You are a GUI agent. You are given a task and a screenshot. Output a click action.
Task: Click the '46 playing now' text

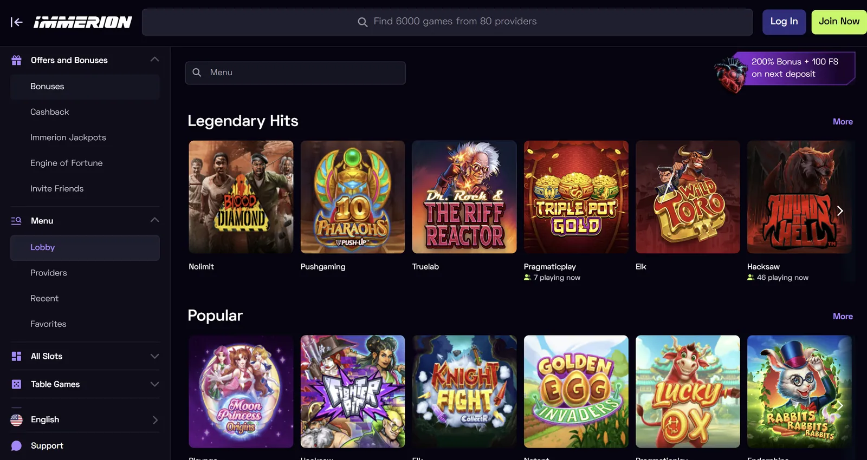point(782,278)
